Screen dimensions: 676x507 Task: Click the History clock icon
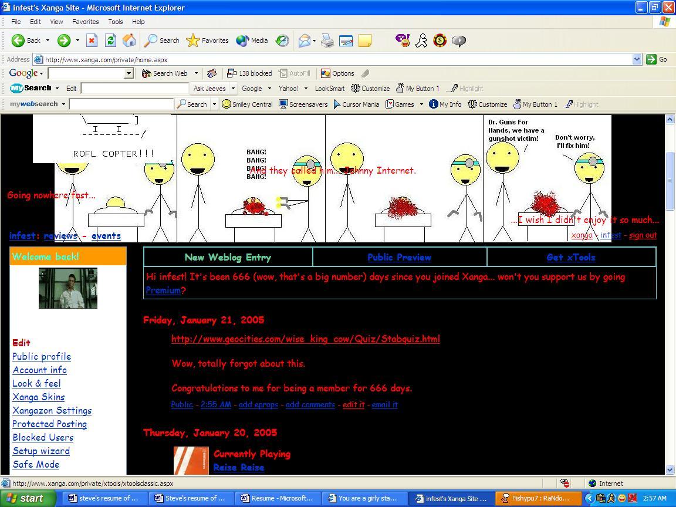click(282, 40)
